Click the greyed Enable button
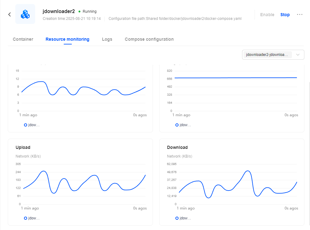The image size is (310, 230). (x=267, y=15)
